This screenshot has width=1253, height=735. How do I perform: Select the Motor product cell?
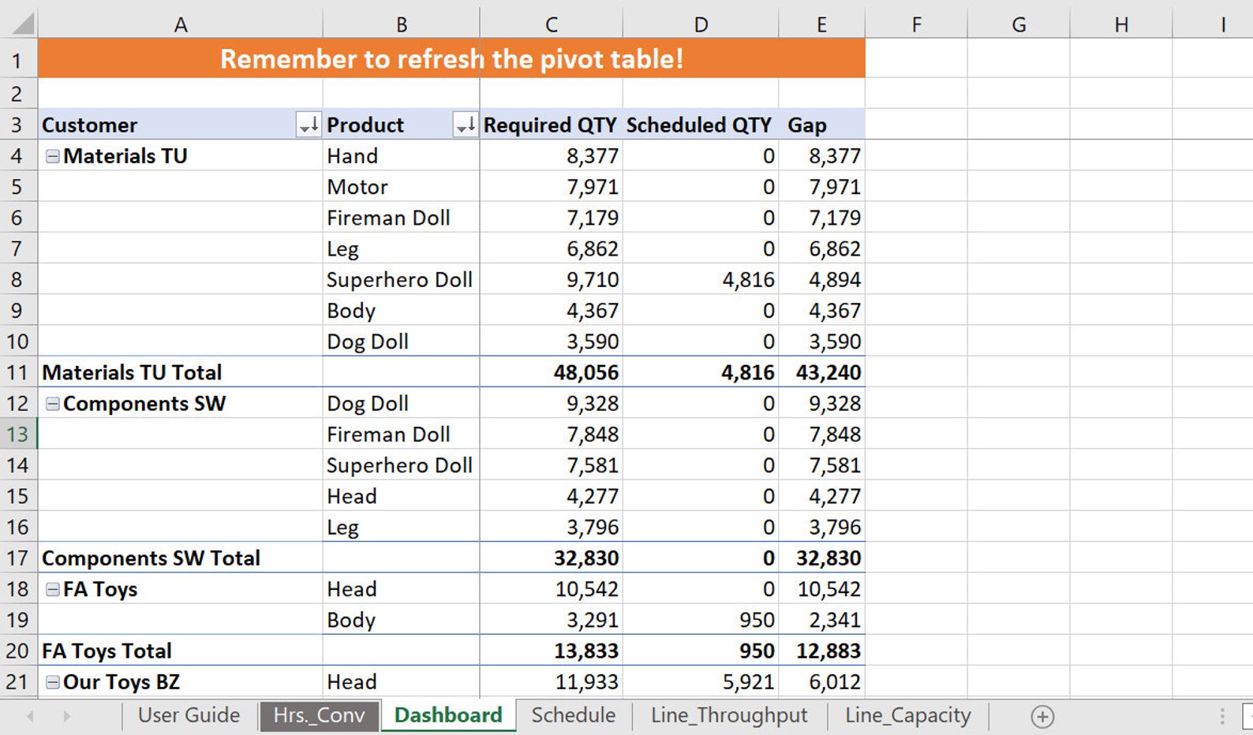coord(401,187)
